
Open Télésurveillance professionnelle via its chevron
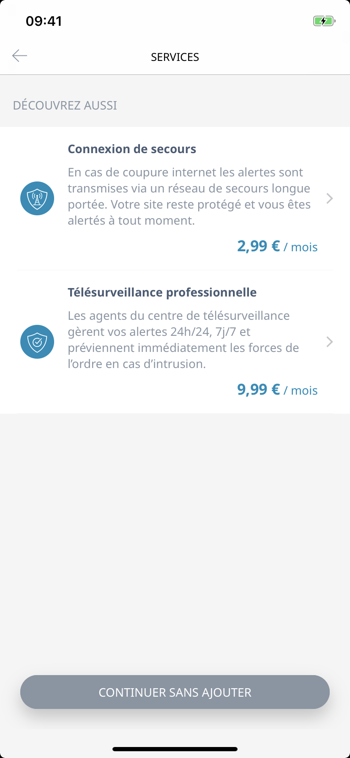click(330, 342)
